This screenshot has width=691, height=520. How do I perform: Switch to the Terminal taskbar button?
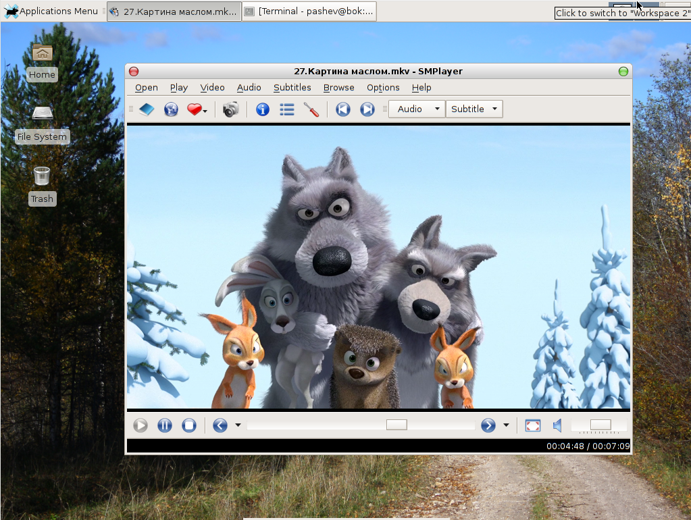309,11
